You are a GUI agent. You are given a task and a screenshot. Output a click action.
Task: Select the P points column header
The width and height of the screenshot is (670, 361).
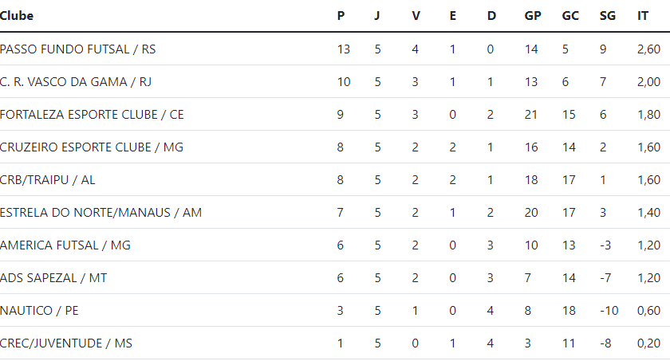[341, 16]
